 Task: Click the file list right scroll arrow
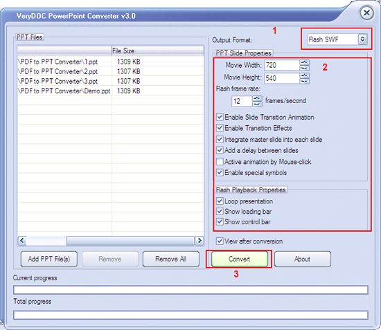pyautogui.click(x=200, y=241)
